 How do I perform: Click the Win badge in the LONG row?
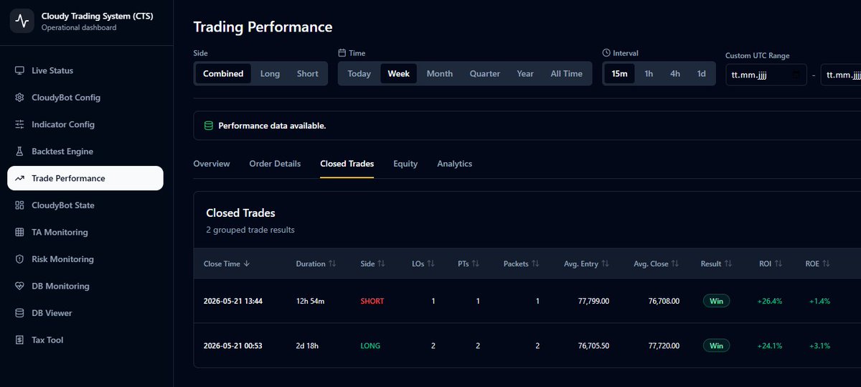[716, 345]
